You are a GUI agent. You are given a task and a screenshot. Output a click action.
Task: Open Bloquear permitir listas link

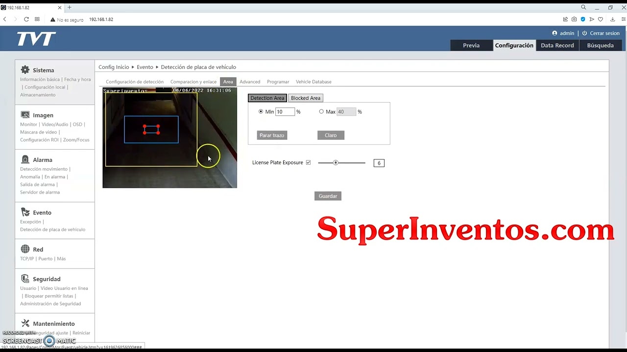[x=48, y=296]
